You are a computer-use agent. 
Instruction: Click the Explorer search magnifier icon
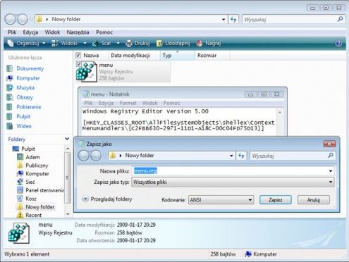coord(340,19)
